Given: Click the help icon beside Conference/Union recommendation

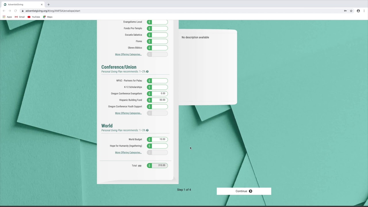Looking at the screenshot, I should point(147,72).
